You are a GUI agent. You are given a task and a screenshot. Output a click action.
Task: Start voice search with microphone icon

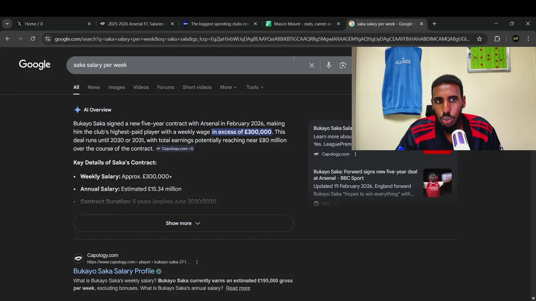(329, 65)
